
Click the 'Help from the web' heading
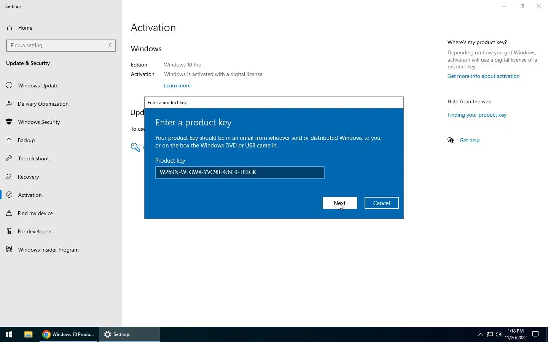(470, 101)
